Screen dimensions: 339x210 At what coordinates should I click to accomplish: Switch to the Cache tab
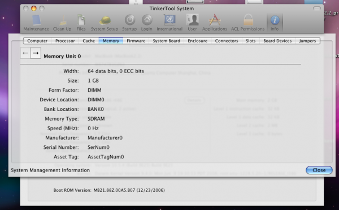pyautogui.click(x=89, y=41)
